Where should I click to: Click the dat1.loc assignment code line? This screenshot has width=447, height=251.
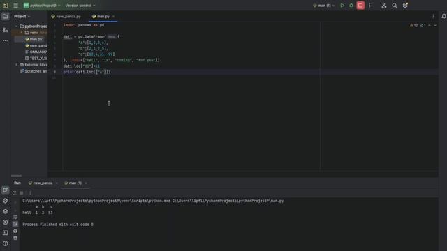(x=82, y=66)
